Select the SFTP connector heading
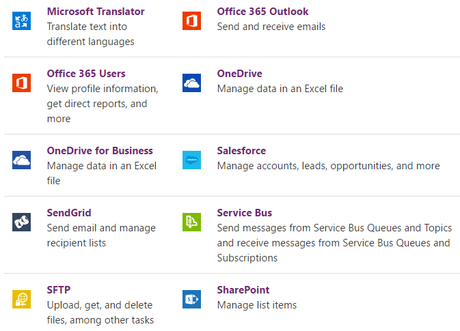Viewport: 460px width, 331px height. (x=59, y=290)
